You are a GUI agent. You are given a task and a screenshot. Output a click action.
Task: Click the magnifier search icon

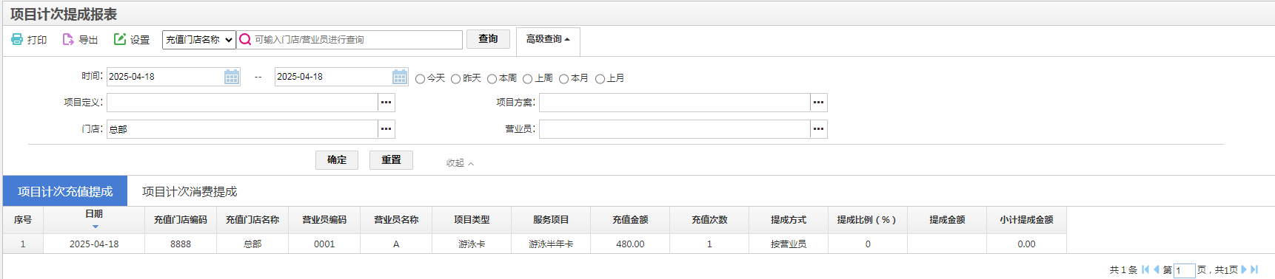[245, 39]
